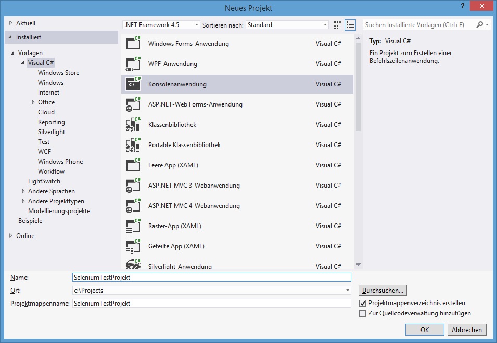Image resolution: width=497 pixels, height=343 pixels.
Task: Expand the Andere Sprachen node
Action: point(23,191)
